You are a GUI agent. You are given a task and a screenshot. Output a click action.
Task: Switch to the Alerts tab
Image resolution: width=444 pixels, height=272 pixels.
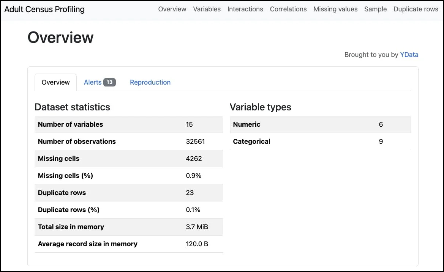tap(93, 82)
